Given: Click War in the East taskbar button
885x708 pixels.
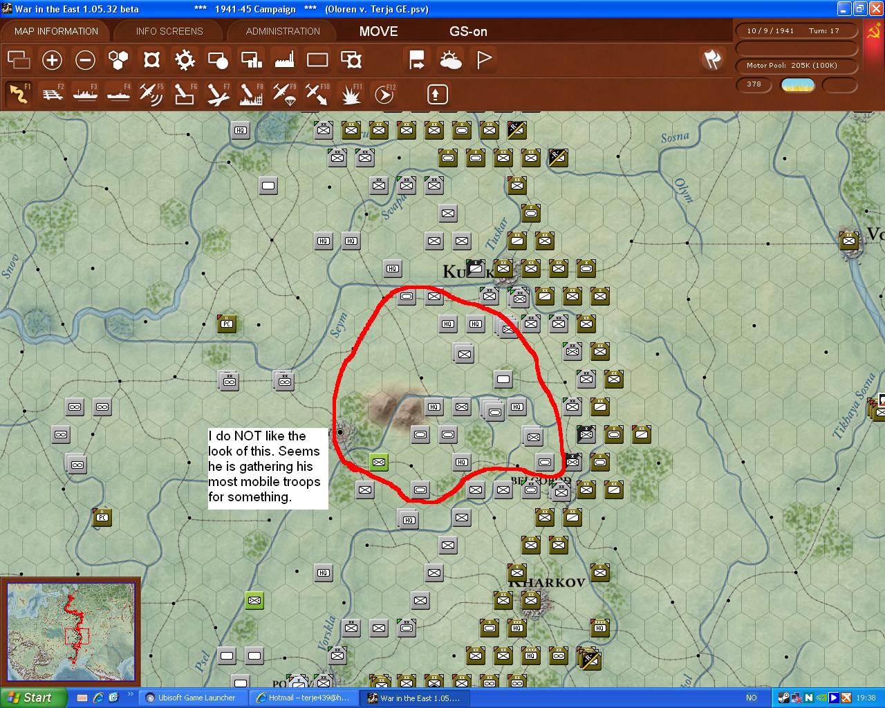Looking at the screenshot, I should pos(416,698).
